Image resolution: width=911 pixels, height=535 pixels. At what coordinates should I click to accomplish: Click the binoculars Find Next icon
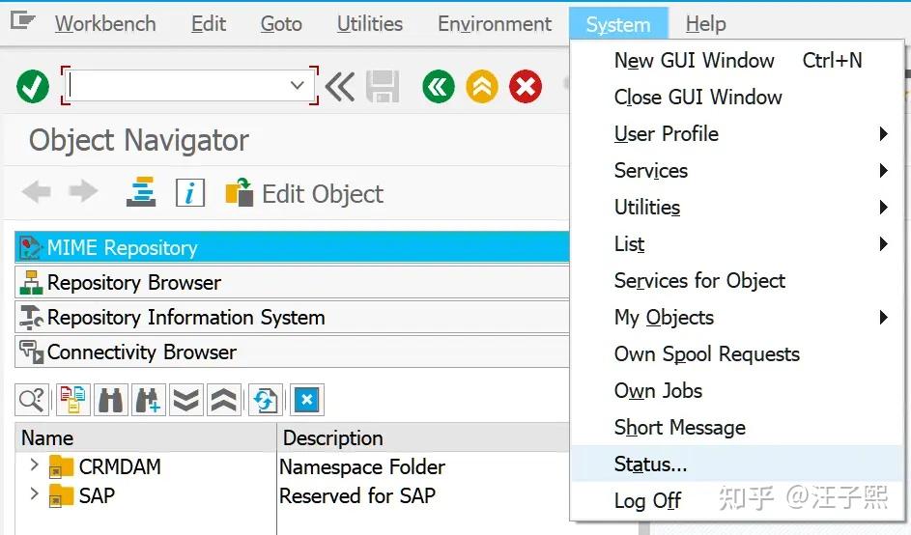click(149, 400)
